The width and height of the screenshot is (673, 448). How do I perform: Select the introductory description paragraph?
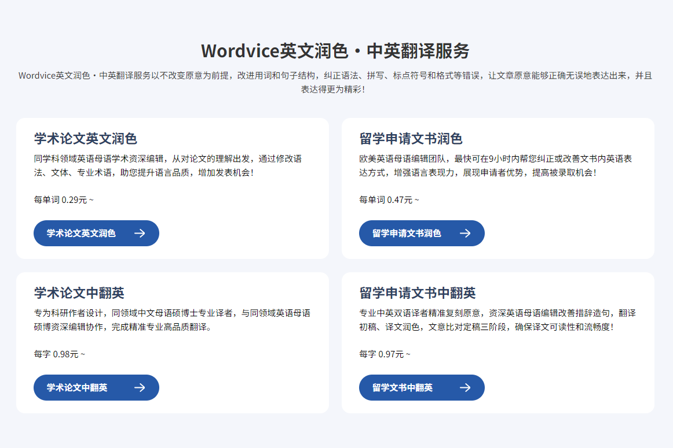tap(336, 82)
